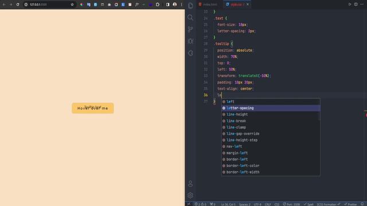Screen dimensions: 367x206
Task: Open the browser three-dot menu
Action: (x=181, y=5)
